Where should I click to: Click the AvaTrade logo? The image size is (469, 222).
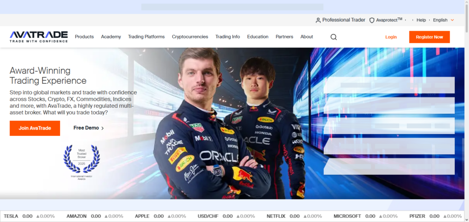[x=38, y=37]
